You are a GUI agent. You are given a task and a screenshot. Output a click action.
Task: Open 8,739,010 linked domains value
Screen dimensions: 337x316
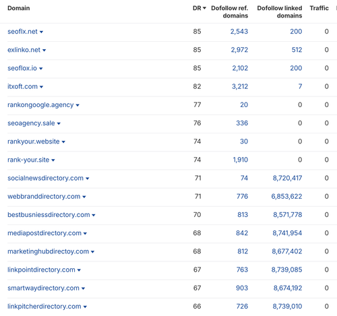[x=287, y=307]
